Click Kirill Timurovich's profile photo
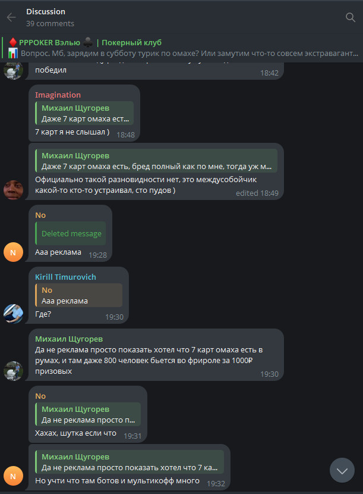Image resolution: width=363 pixels, height=494 pixels. [x=13, y=314]
